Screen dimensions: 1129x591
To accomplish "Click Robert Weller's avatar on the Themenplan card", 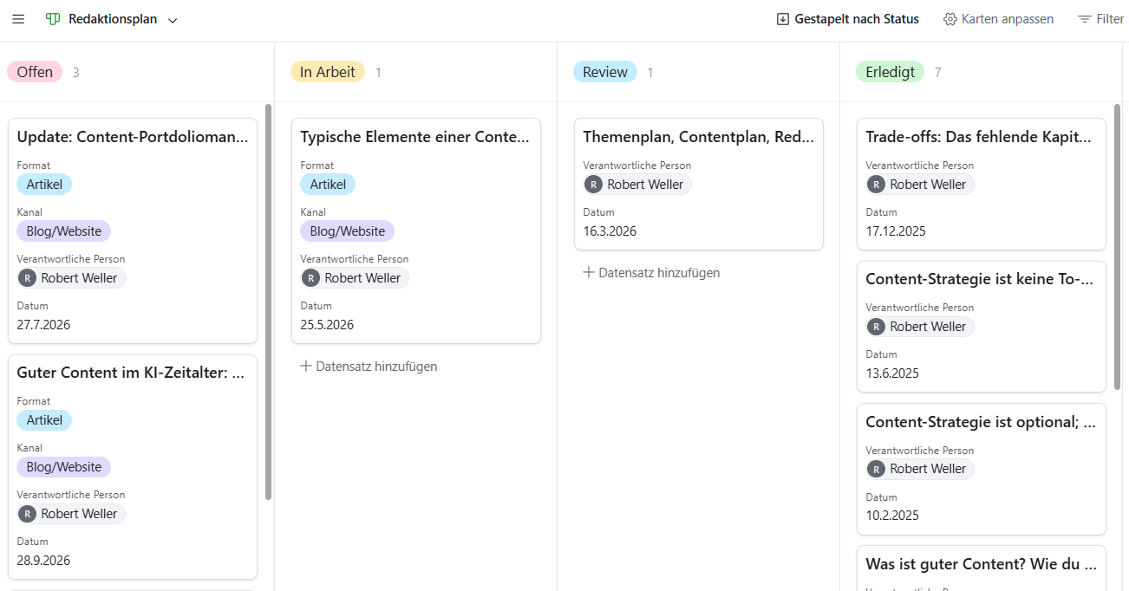I will coord(594,184).
